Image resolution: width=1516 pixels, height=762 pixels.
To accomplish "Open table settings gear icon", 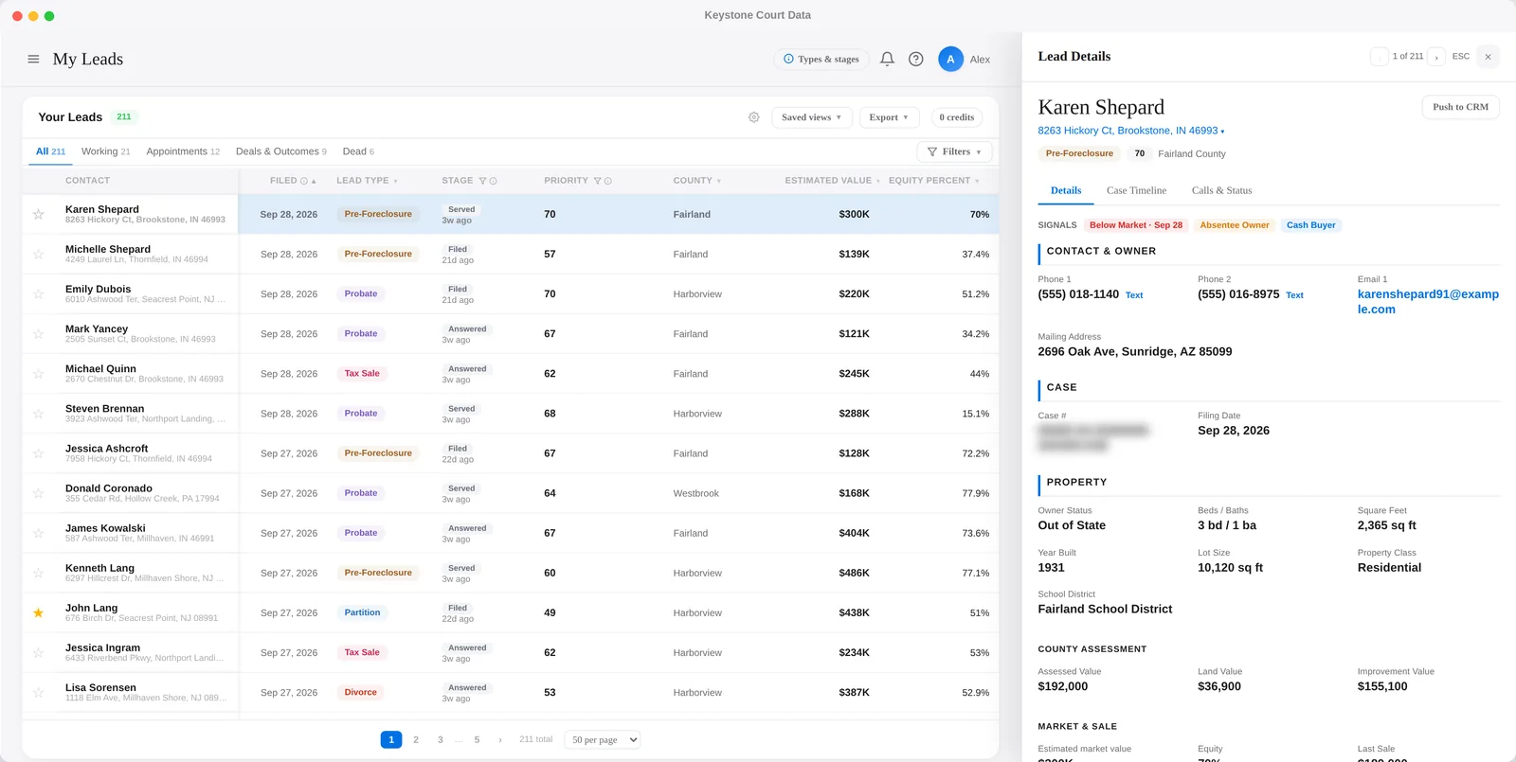I will point(754,117).
